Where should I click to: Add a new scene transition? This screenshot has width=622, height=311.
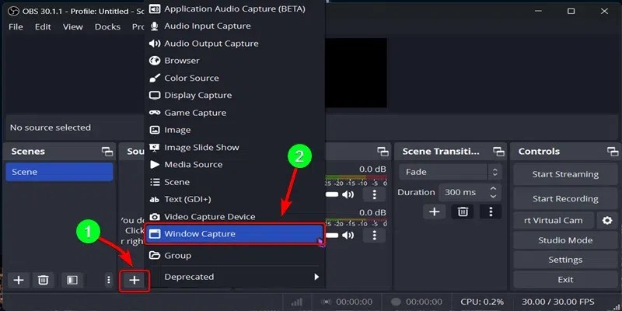[435, 211]
